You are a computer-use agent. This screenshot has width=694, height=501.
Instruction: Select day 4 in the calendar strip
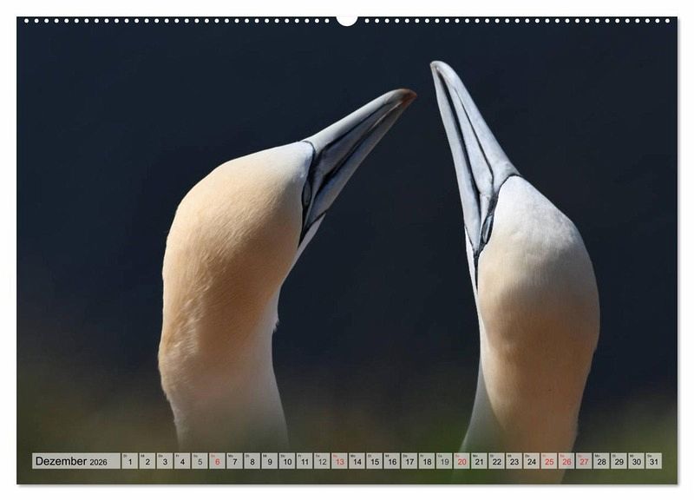182,461
